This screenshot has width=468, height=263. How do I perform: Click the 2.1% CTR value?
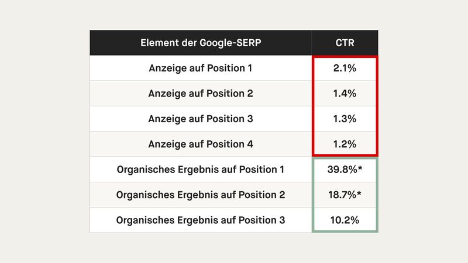345,68
